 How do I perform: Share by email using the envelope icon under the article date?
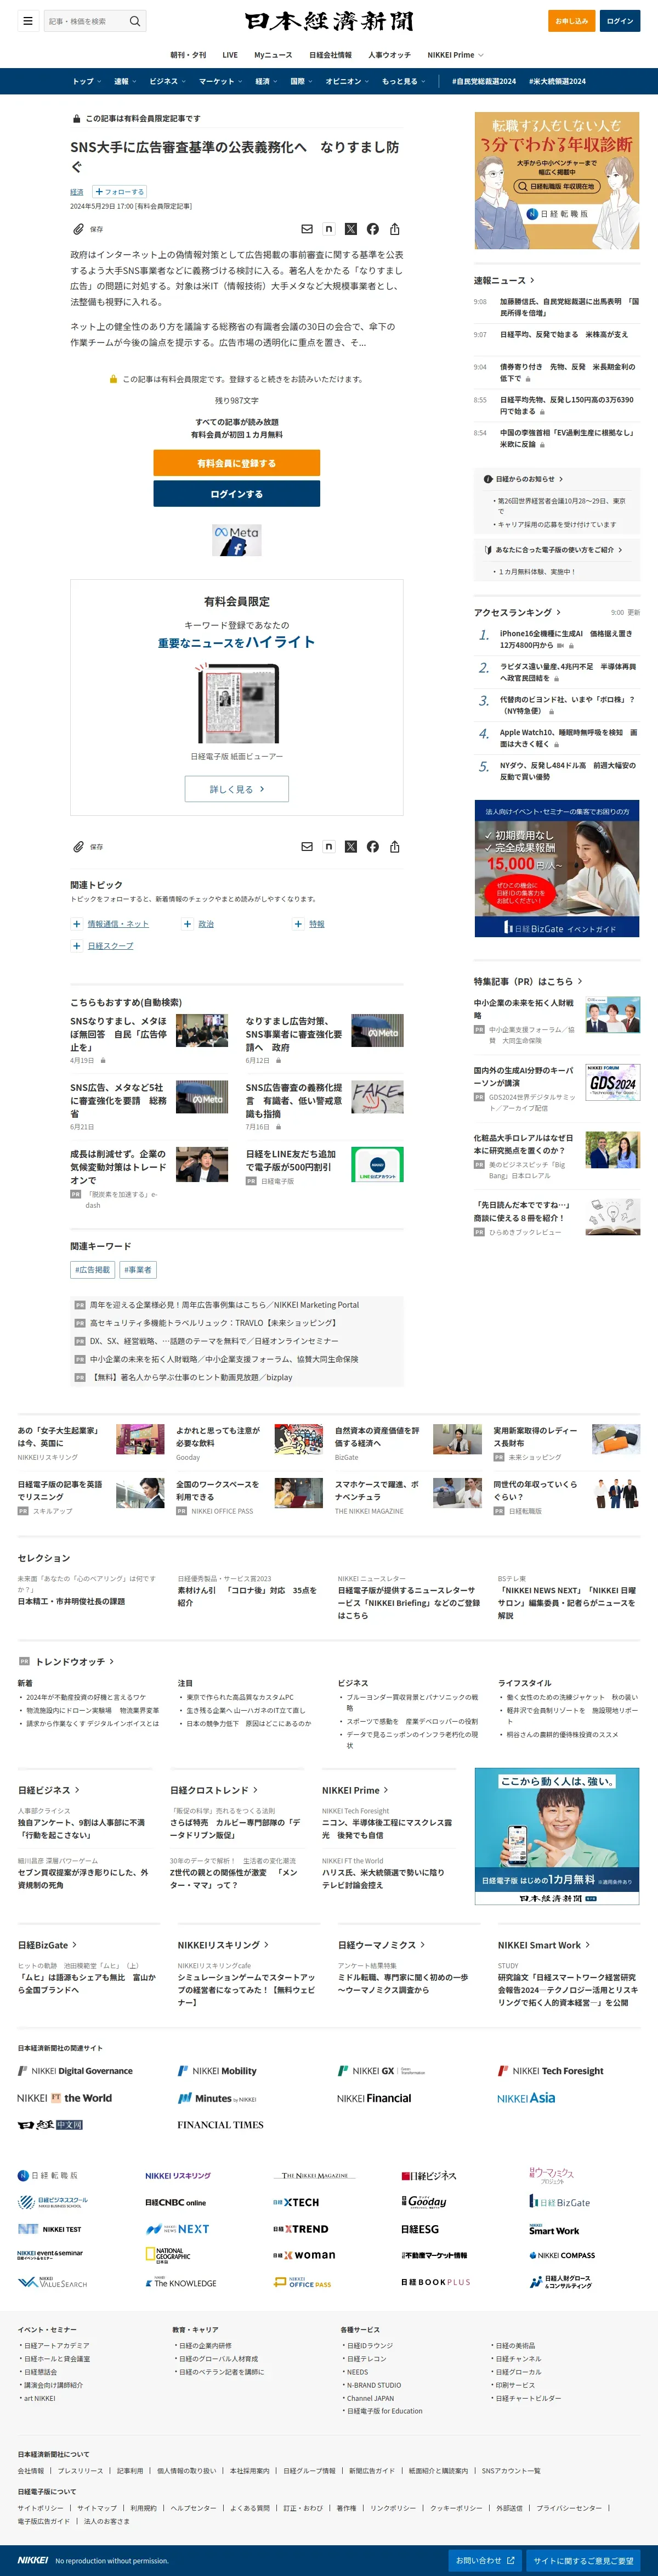[x=307, y=229]
